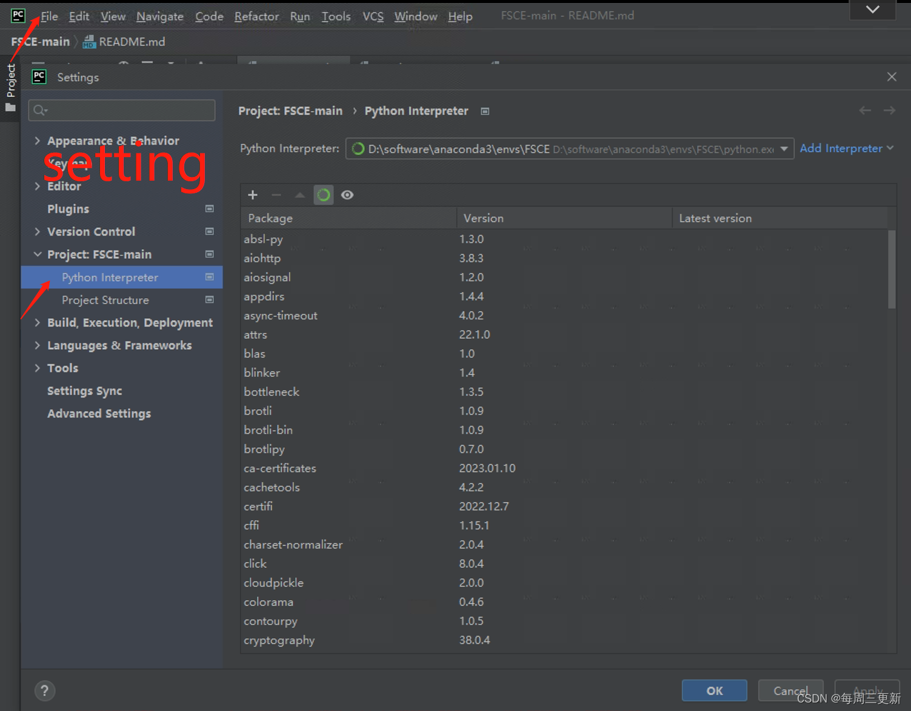Select Advanced Settings in settings tree
This screenshot has width=911, height=711.
[x=99, y=413]
